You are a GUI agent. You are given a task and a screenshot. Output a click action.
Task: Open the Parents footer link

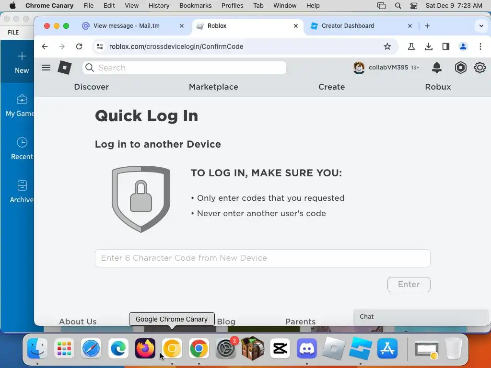[x=300, y=322]
